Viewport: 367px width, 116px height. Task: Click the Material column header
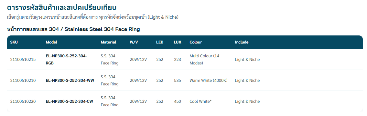(x=108, y=42)
